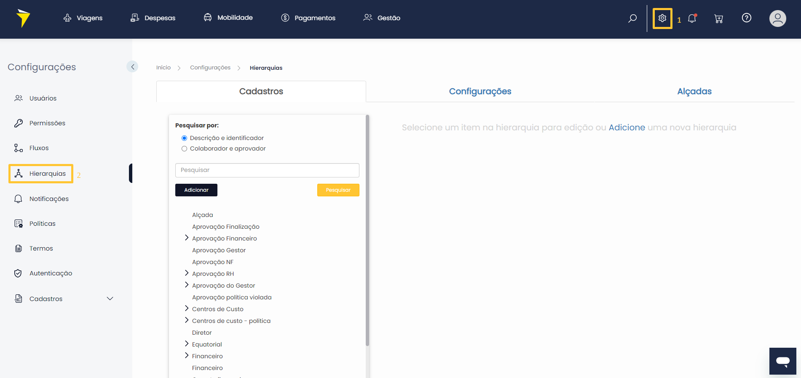Image resolution: width=801 pixels, height=378 pixels.
Task: Expand Cadastros sidebar submenu arrow
Action: (x=110, y=299)
